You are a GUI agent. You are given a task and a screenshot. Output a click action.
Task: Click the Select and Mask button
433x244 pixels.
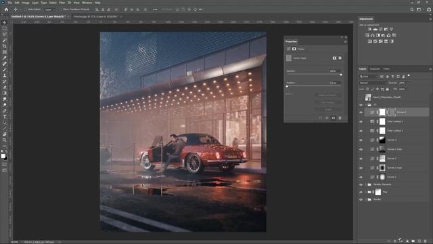click(x=327, y=95)
